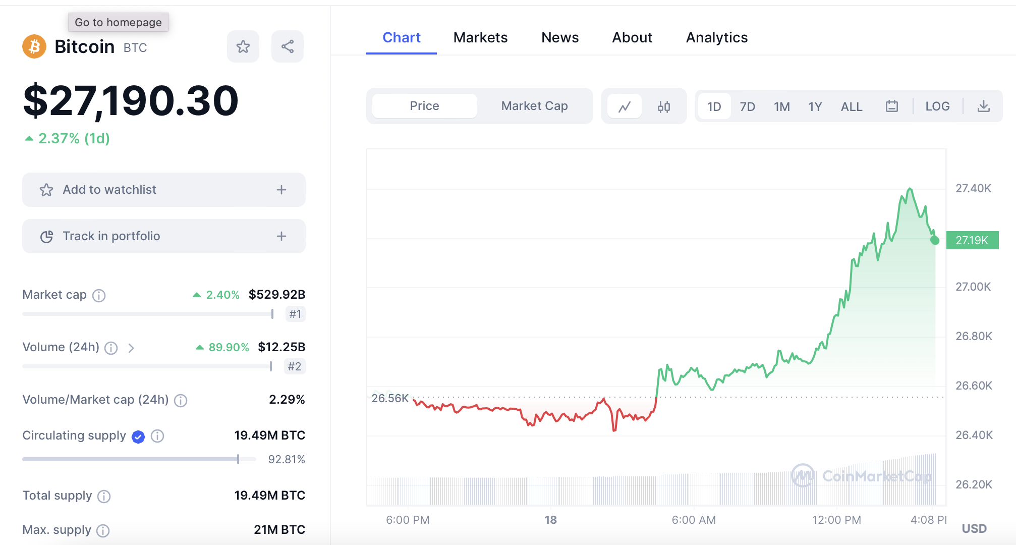The width and height of the screenshot is (1016, 545).
Task: Expand Volume (24h) details chevron
Action: coord(131,348)
